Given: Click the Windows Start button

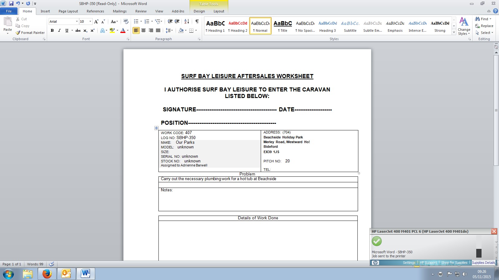Looking at the screenshot, I should (x=8, y=274).
